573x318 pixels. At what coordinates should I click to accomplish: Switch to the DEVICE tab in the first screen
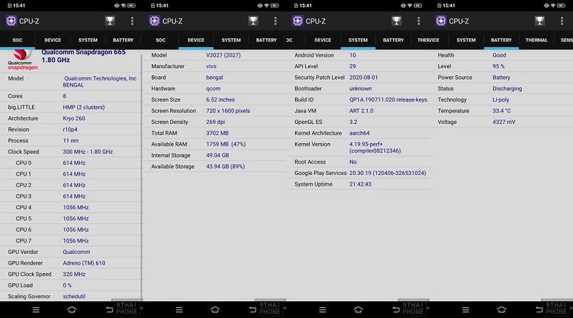53,40
